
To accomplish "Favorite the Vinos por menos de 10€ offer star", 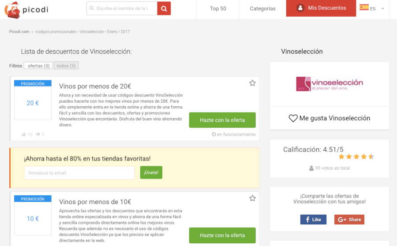I will click(252, 198).
